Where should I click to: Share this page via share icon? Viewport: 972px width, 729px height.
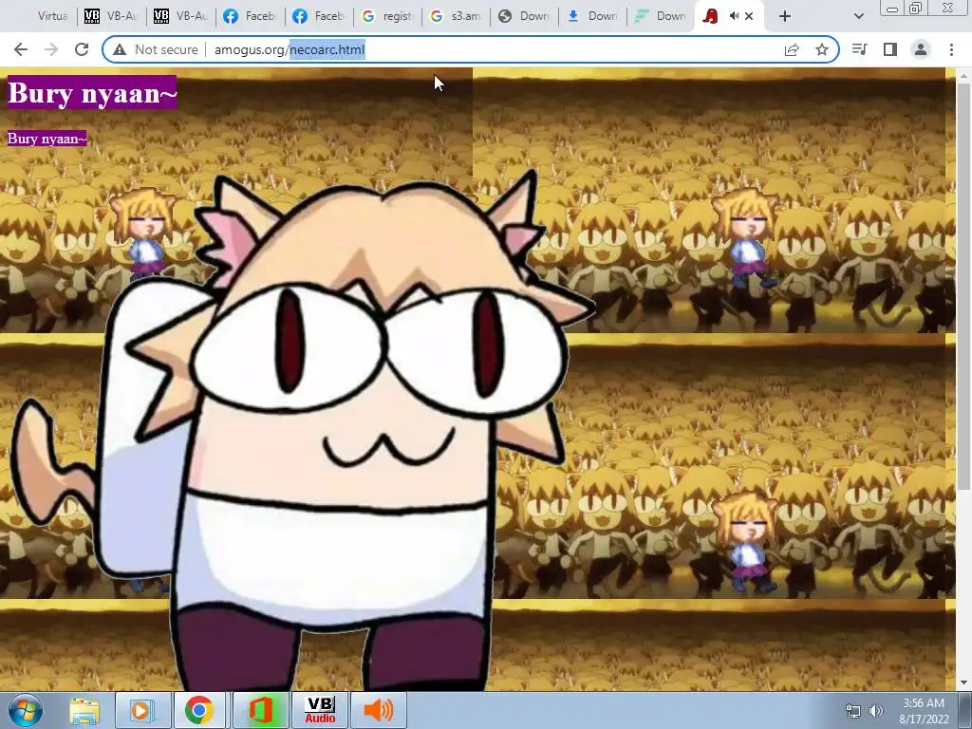click(x=792, y=49)
